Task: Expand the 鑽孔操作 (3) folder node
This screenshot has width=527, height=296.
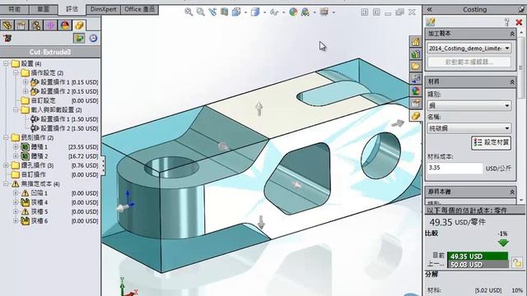Action: pyautogui.click(x=6, y=165)
